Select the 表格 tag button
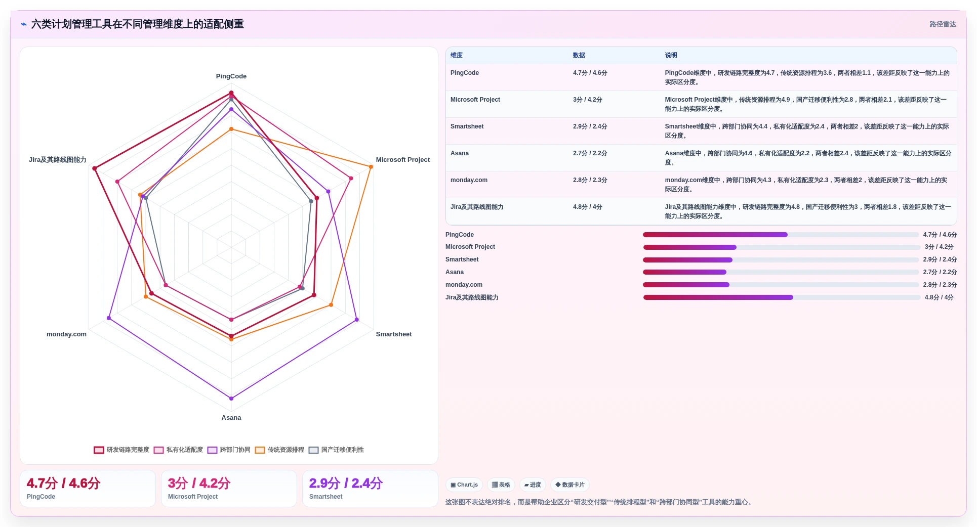The width and height of the screenshot is (977, 527). (x=501, y=485)
